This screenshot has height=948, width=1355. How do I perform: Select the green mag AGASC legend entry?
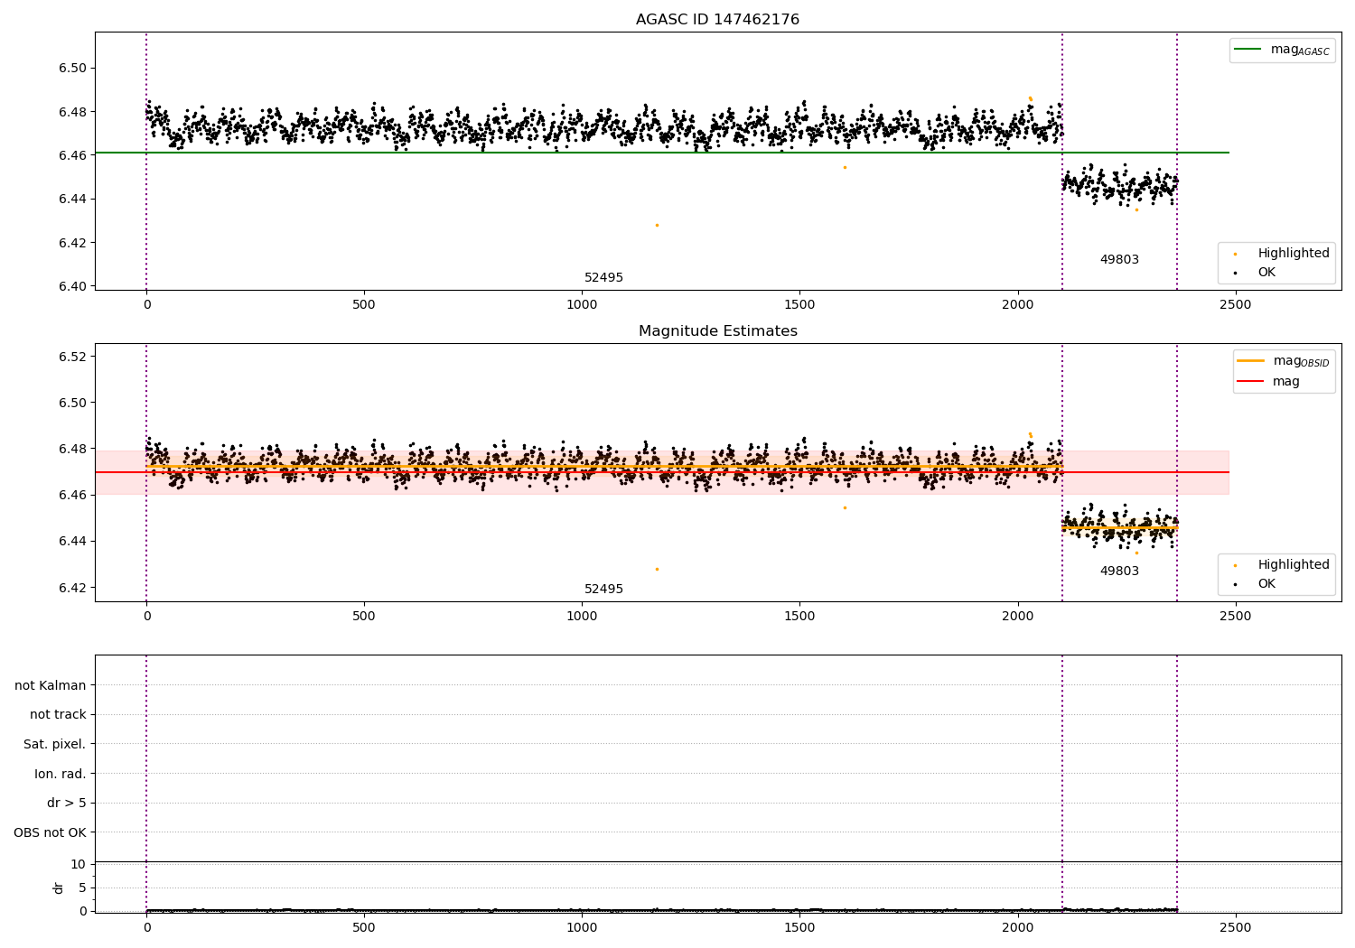1282,50
